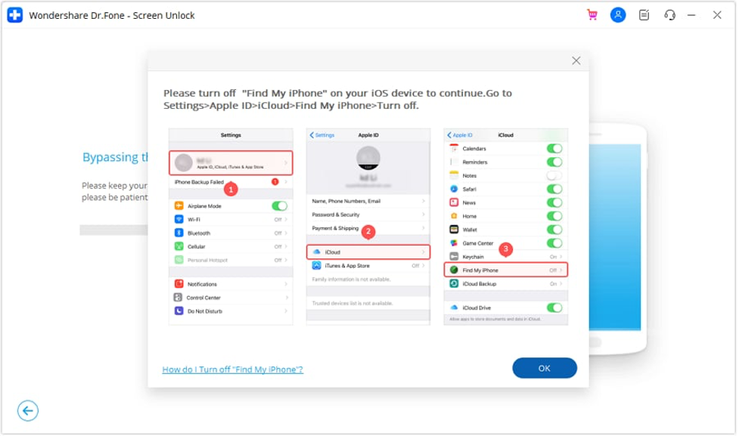
Task: Click the Wondershare Dr.Fone - Screen Unlock title
Action: pyautogui.click(x=112, y=16)
